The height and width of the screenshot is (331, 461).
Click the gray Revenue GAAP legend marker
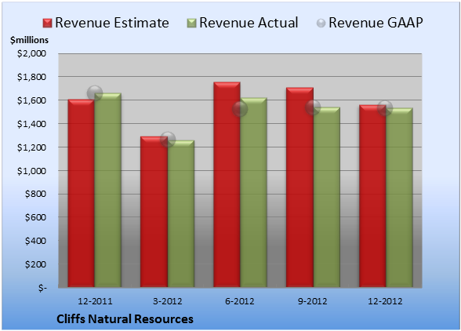(x=321, y=24)
